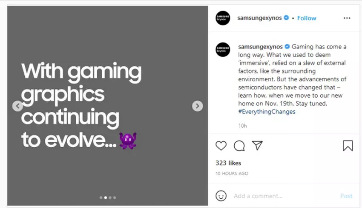
Task: Focus the Add a comment field
Action: point(281,196)
